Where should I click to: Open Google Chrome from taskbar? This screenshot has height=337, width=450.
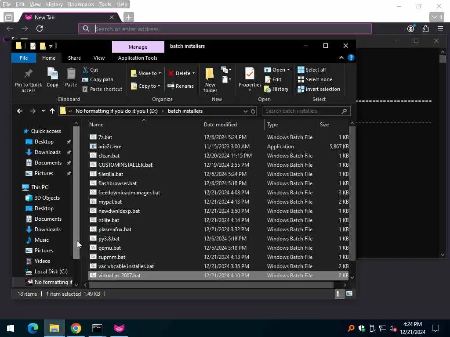pos(76,328)
